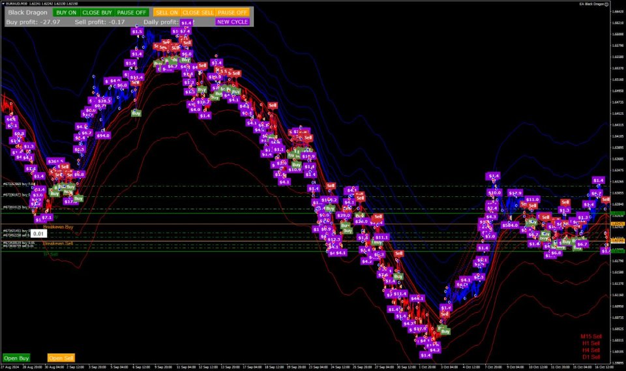The image size is (626, 371).
Task: Select the $11.0 profit marker
Action: [x=533, y=200]
